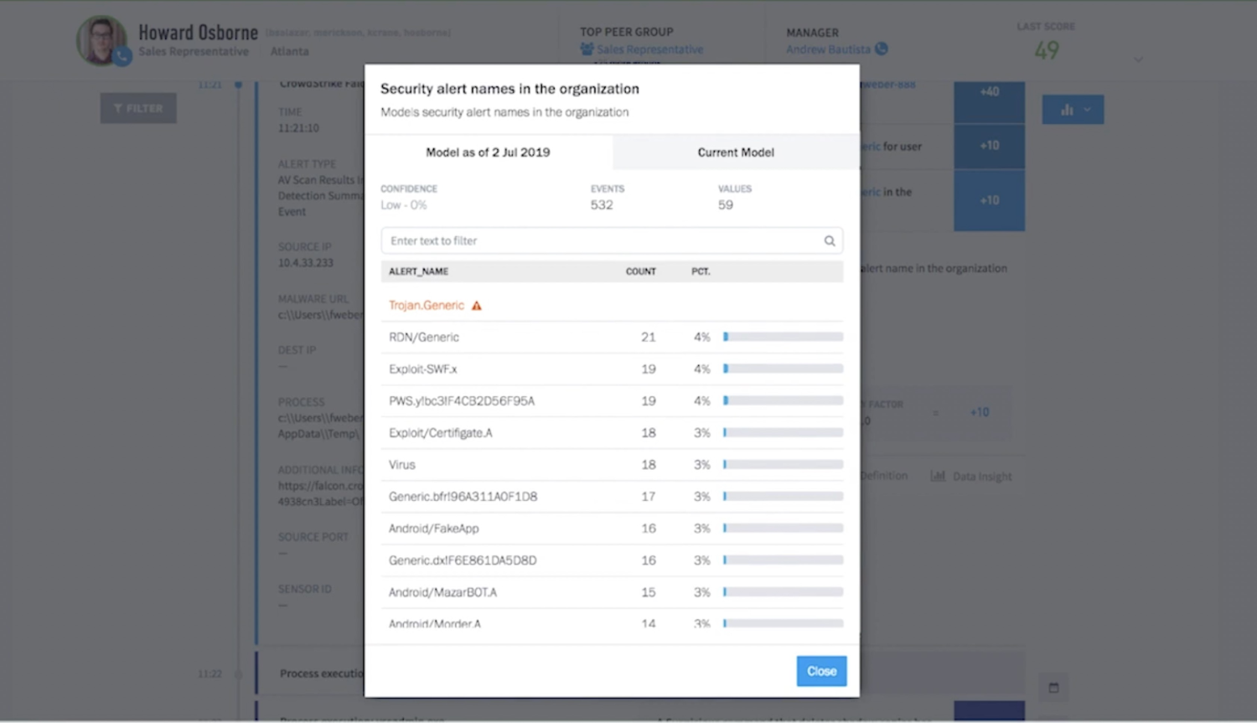The width and height of the screenshot is (1257, 723).
Task: Click the peer group icon beside Sales Representative
Action: 587,49
